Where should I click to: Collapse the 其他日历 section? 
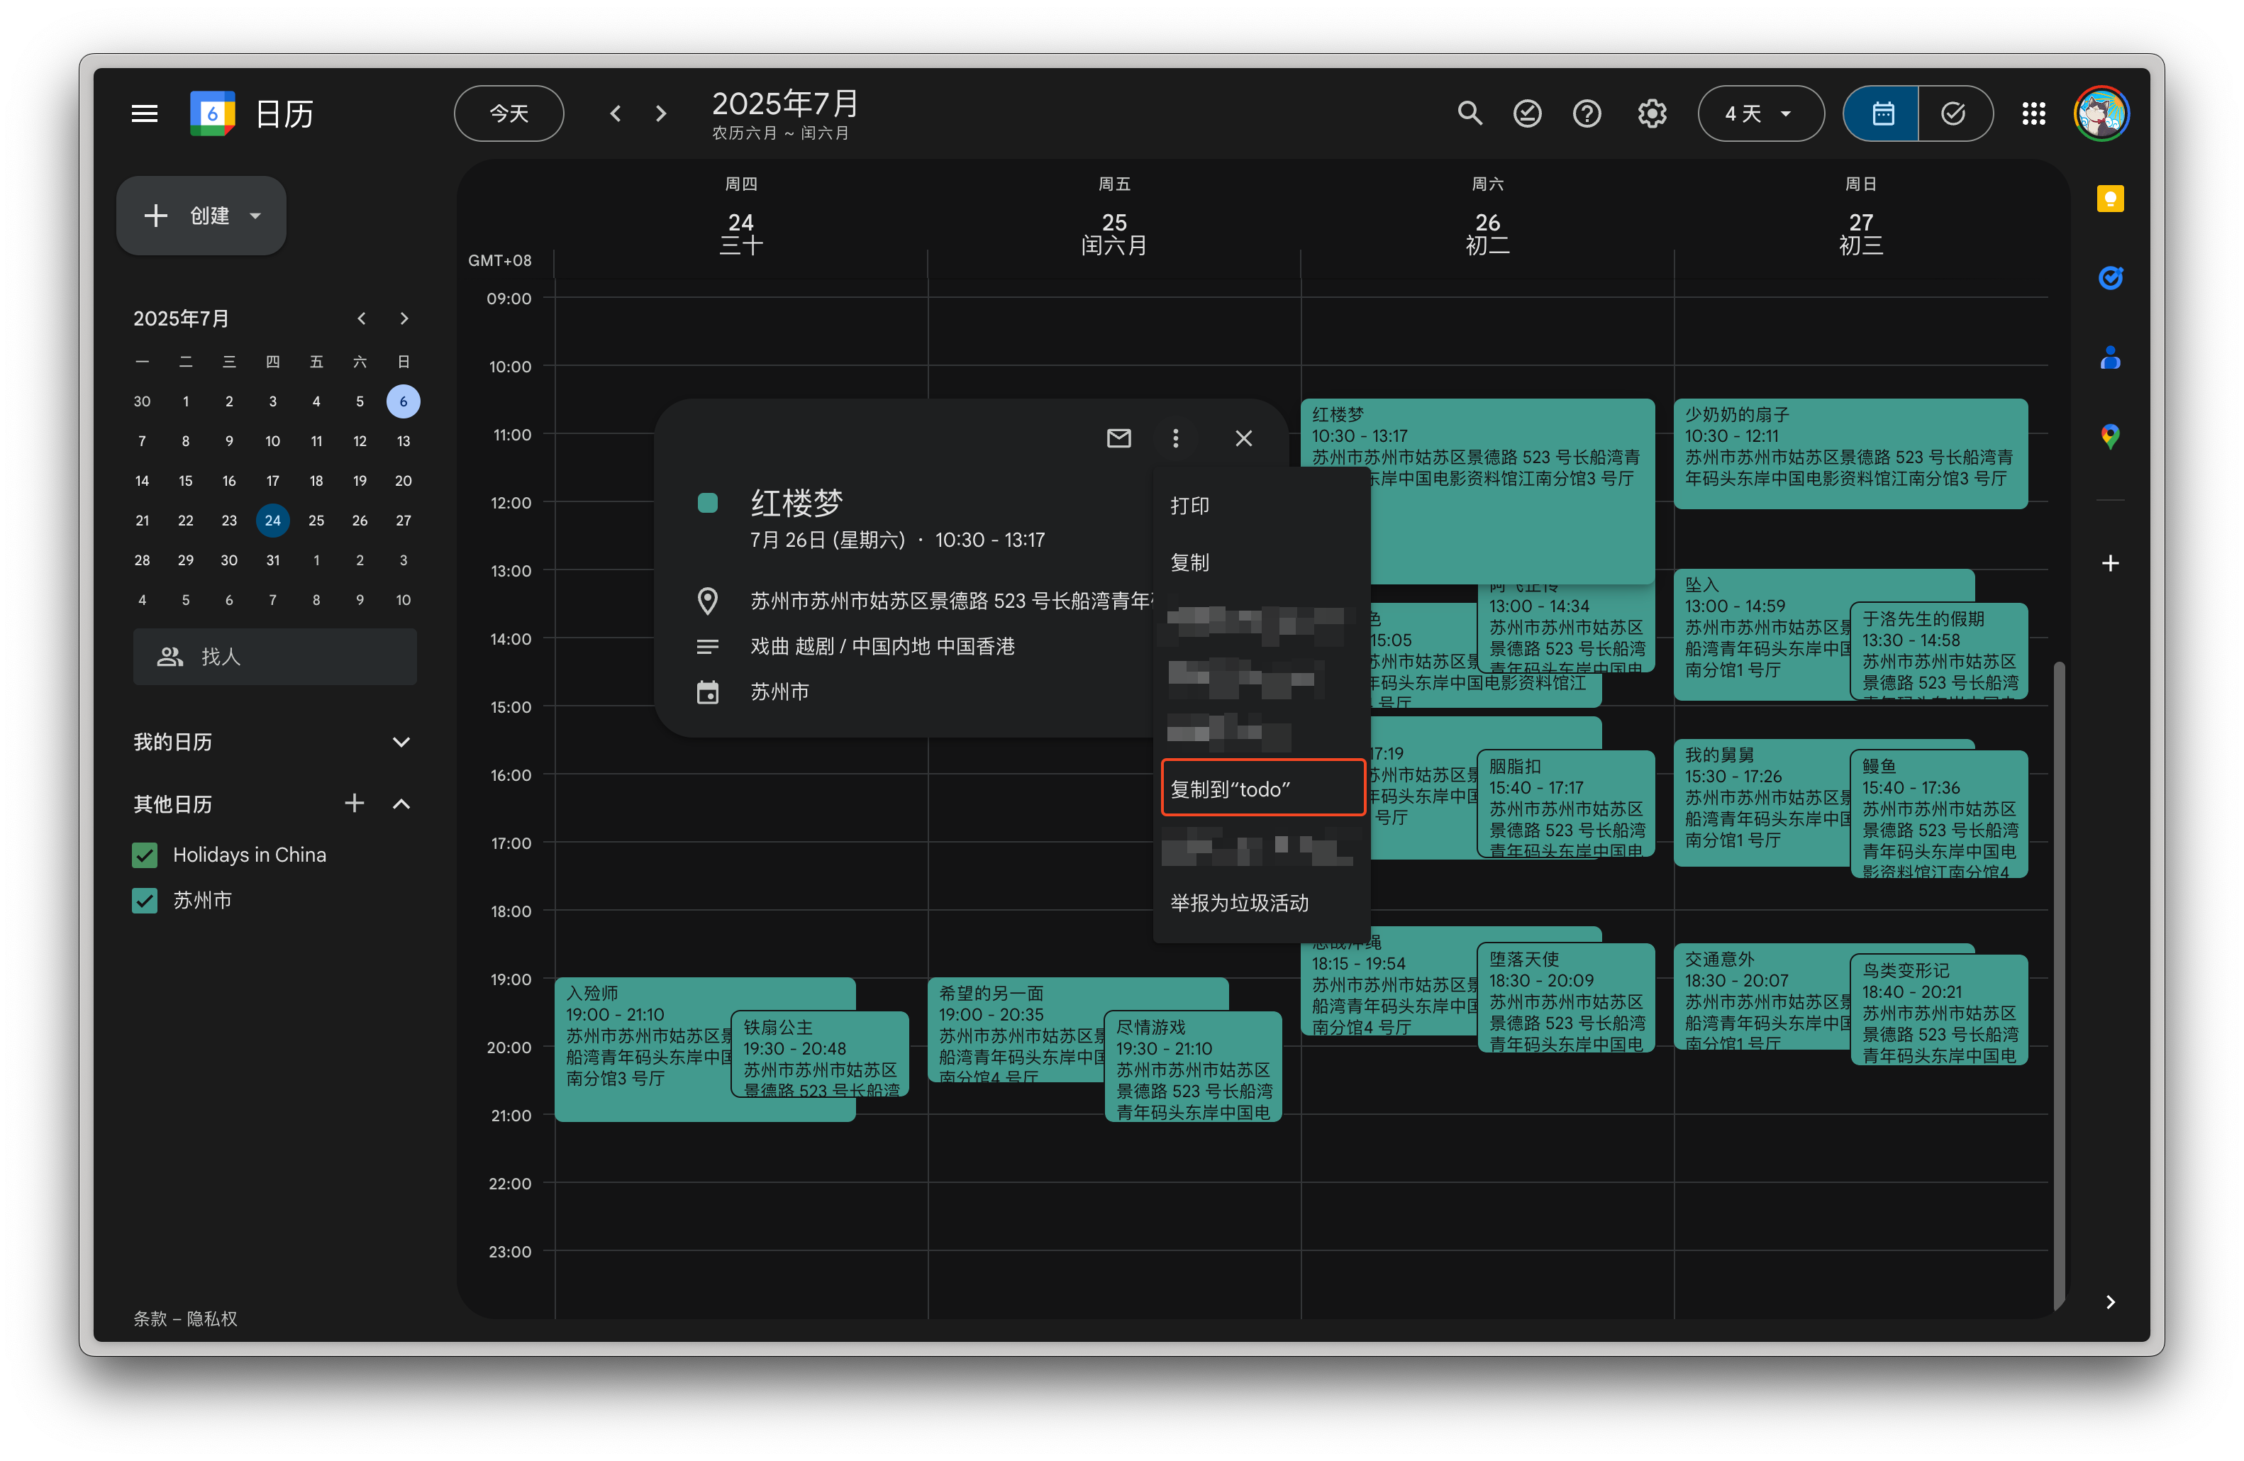[401, 804]
